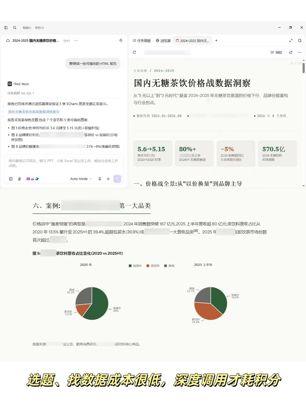
Task: Toggle 包装水 legend item in chart
Action: (135, 266)
